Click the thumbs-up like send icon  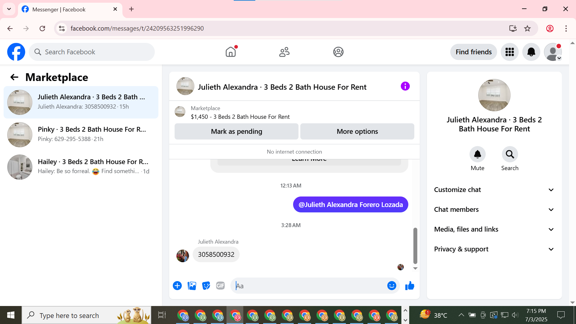[x=409, y=286]
